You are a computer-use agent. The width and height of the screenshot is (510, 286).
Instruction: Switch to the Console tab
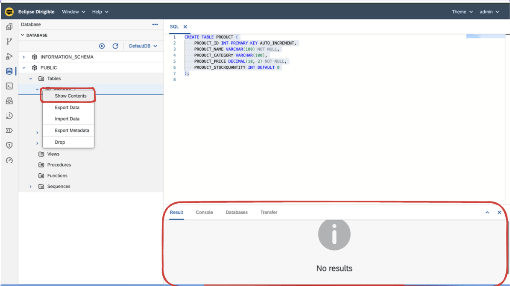point(204,213)
